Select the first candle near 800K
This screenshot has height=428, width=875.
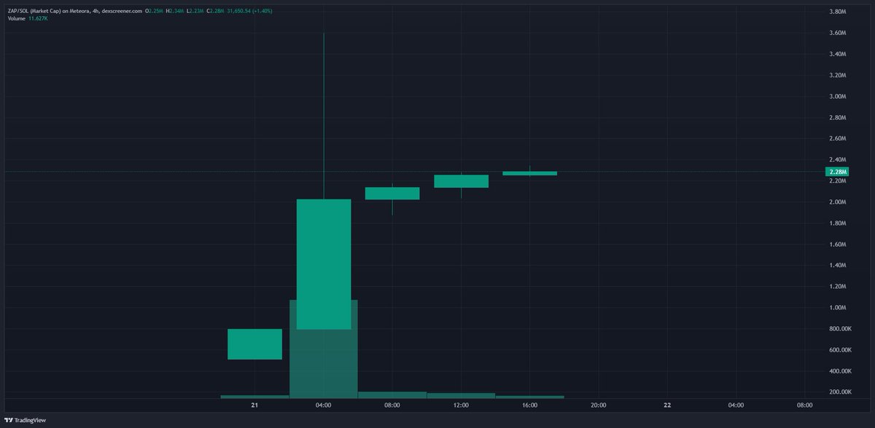pos(254,344)
